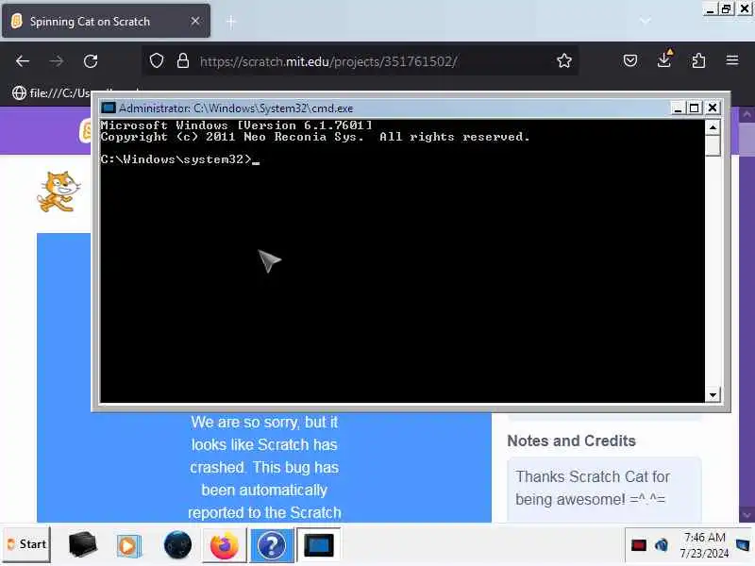Select the Spinning Cat on Scratch tab

pyautogui.click(x=106, y=21)
